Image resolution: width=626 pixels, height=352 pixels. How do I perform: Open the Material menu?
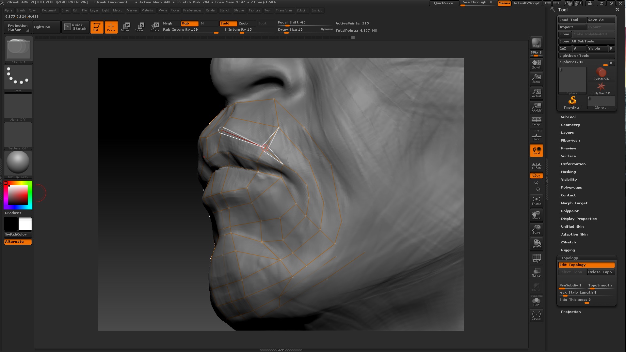(147, 10)
